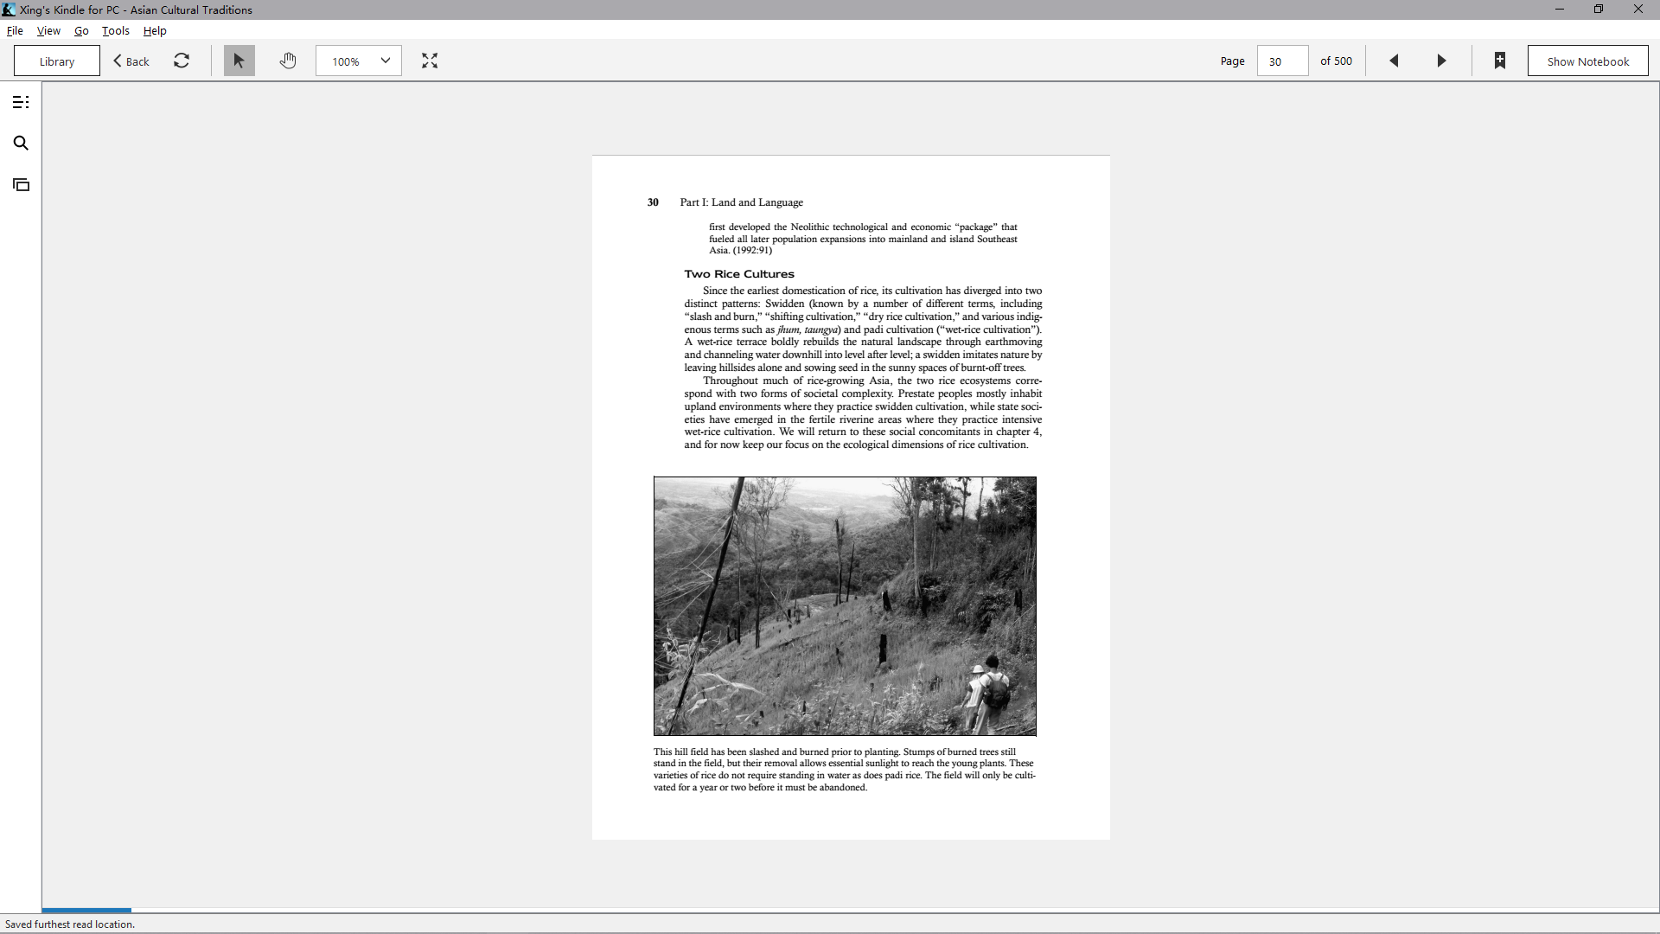
Task: Open the table of contents sidebar icon
Action: [x=21, y=102]
